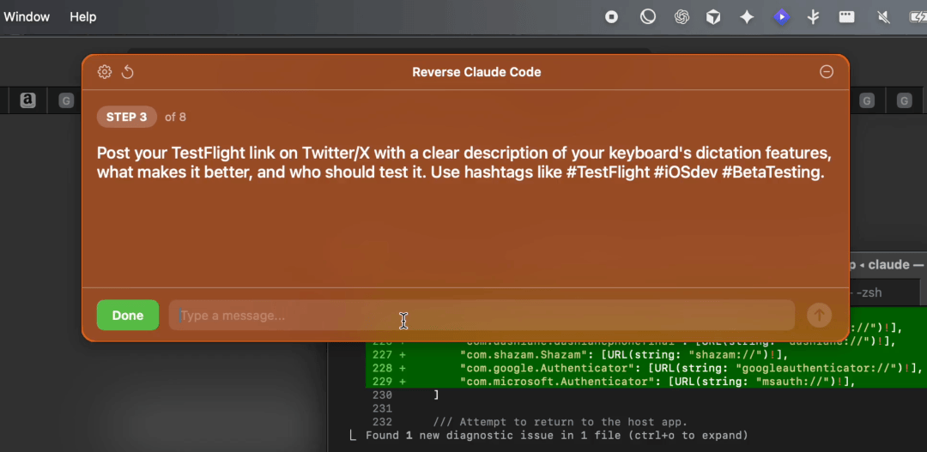927x452 pixels.
Task: Toggle the muted speaker volume icon
Action: click(x=883, y=17)
